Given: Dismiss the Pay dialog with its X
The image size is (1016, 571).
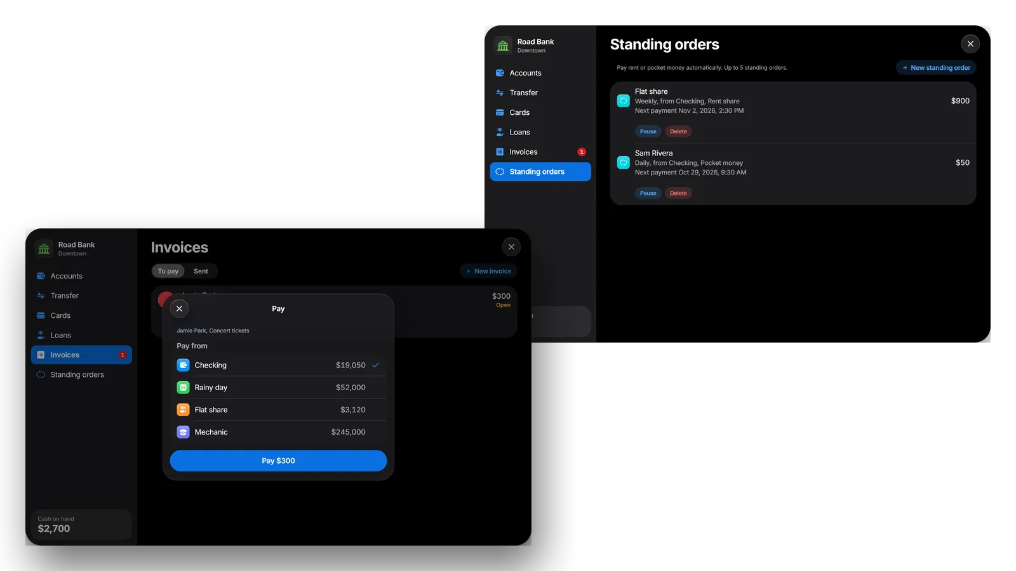Looking at the screenshot, I should click(179, 308).
